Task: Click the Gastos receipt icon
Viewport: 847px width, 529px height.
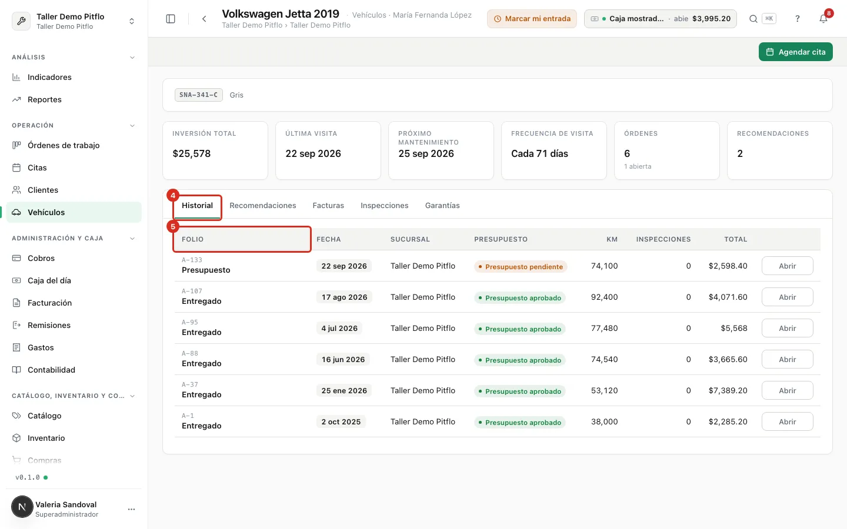Action: pos(16,347)
